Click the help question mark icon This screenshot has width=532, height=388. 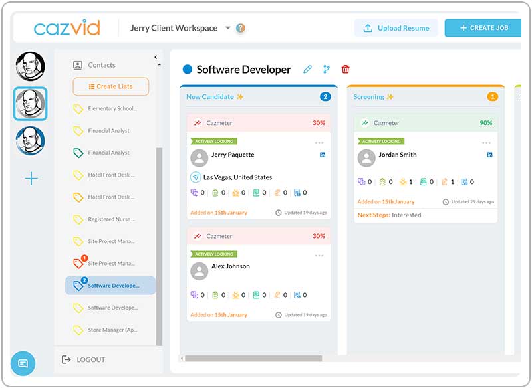point(241,28)
